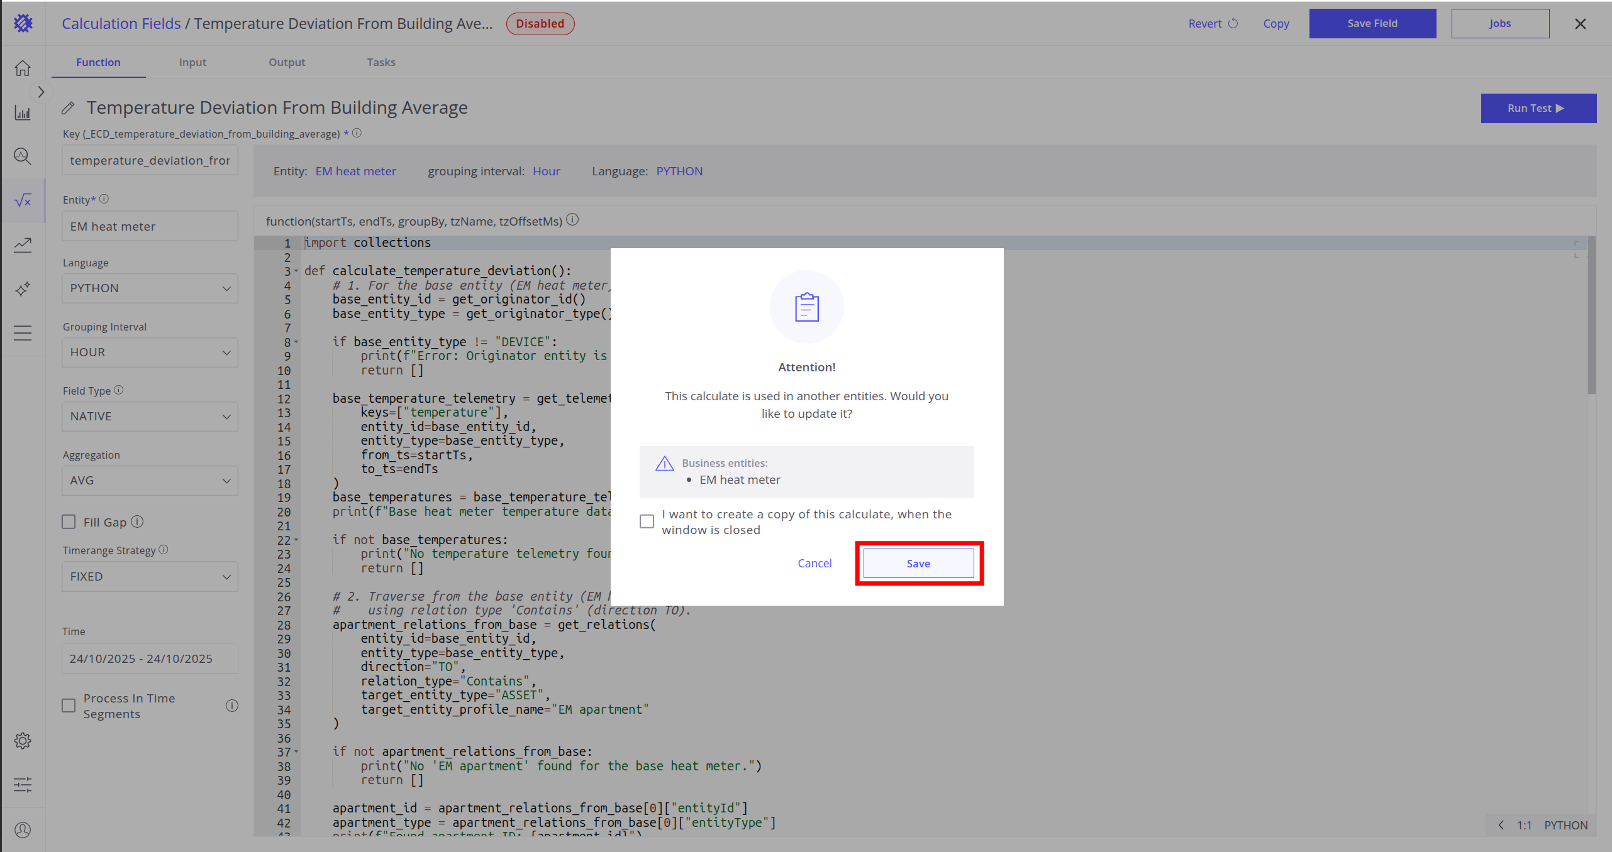The width and height of the screenshot is (1612, 852).
Task: Open the settings gear icon
Action: 23,741
